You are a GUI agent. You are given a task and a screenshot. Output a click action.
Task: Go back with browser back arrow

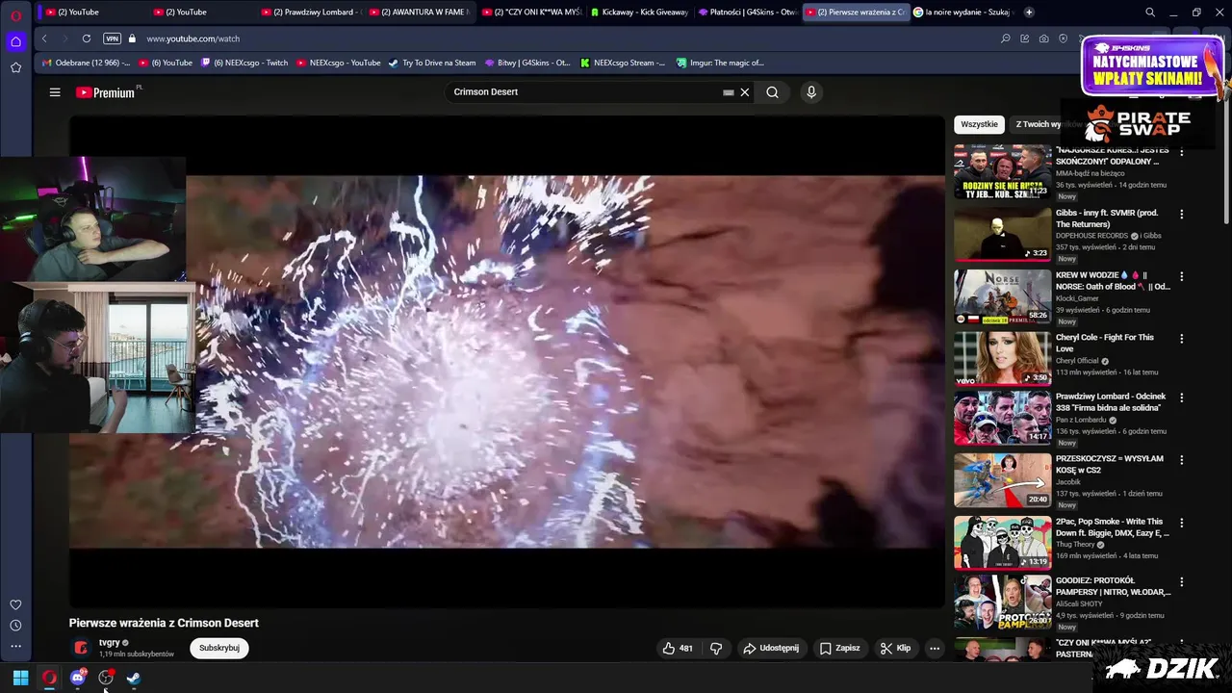pos(44,38)
